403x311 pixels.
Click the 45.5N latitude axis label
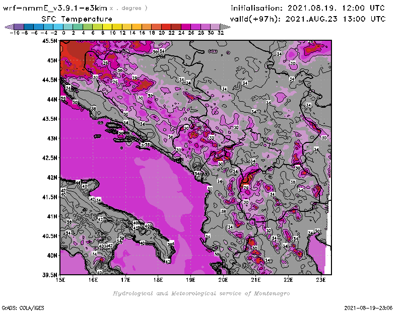[49, 41]
